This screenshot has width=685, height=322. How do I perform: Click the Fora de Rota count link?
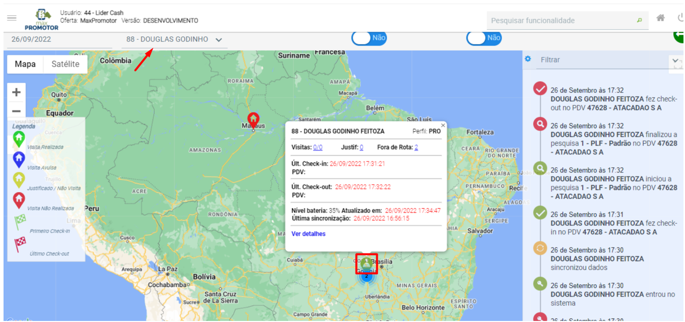pos(416,147)
